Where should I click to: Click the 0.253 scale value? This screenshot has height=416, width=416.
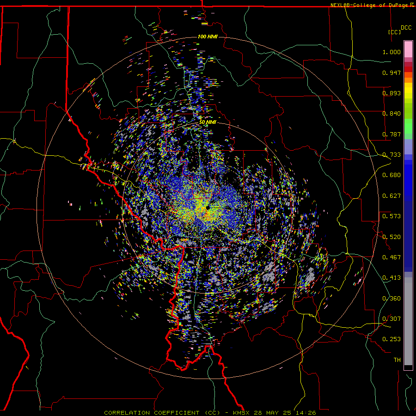pos(392,339)
